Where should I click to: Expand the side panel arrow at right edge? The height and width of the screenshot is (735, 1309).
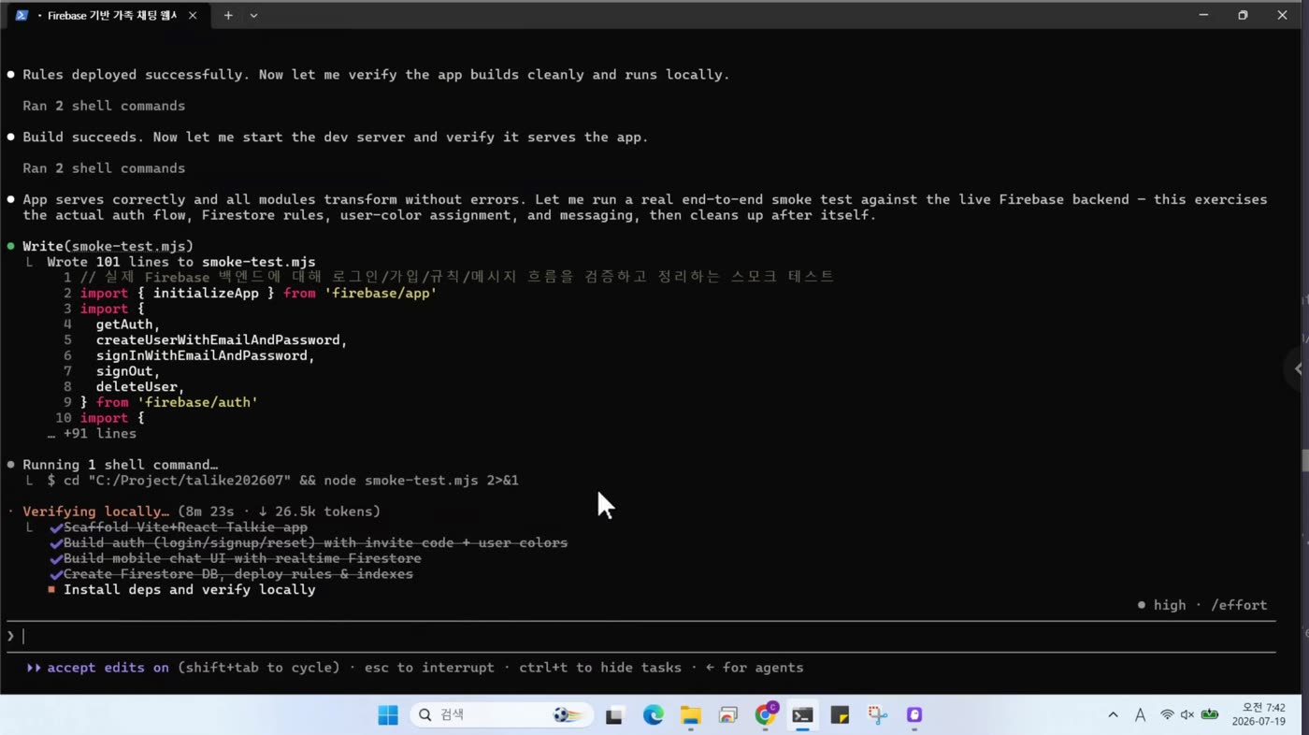point(1298,368)
